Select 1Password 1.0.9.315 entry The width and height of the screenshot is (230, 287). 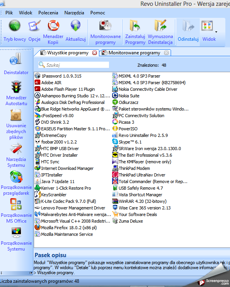(58, 76)
